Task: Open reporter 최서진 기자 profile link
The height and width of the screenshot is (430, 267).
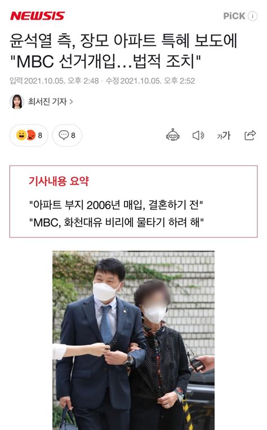Action: [x=47, y=102]
